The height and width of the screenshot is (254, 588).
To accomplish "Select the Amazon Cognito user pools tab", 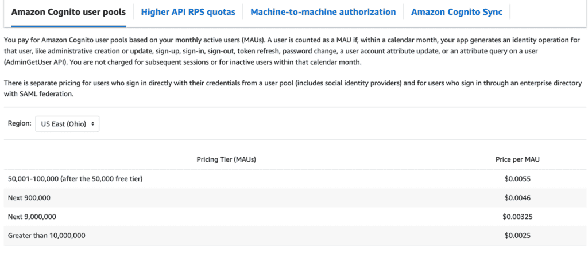I will (69, 13).
